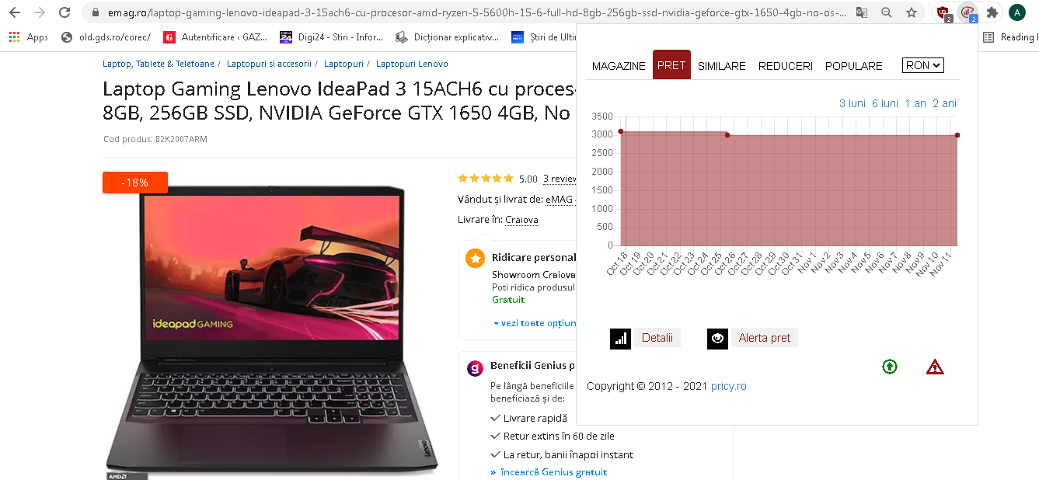This screenshot has width=1039, height=480.
Task: Click the red warning triangle icon
Action: point(935,367)
